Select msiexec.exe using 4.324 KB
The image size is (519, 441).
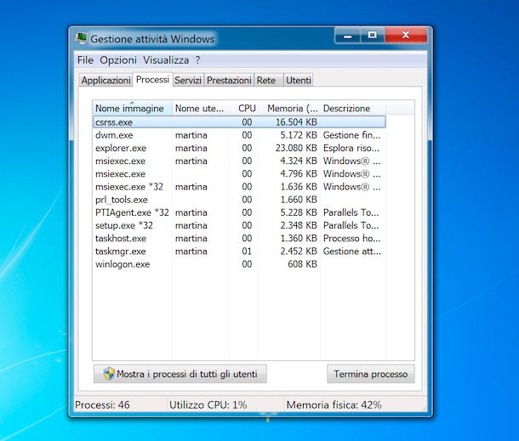click(239, 161)
